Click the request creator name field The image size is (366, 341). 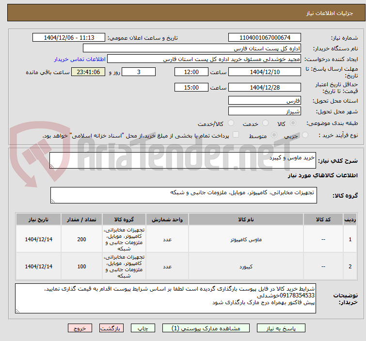pos(204,59)
